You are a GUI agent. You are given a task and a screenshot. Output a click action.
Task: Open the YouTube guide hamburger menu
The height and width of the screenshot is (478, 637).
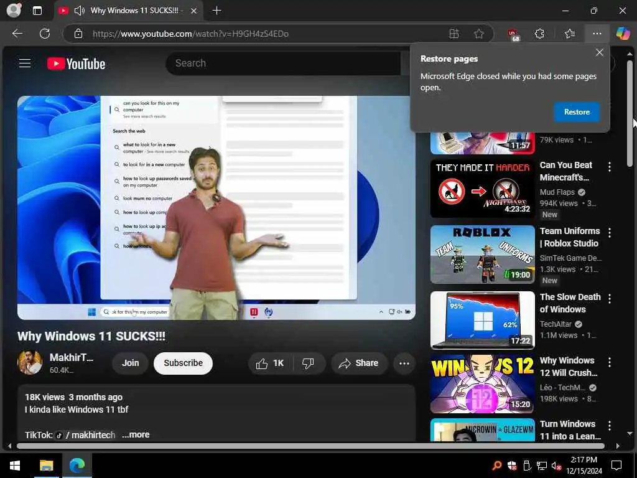point(25,63)
